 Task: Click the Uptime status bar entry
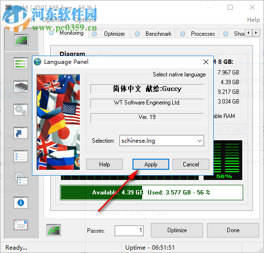[150, 248]
